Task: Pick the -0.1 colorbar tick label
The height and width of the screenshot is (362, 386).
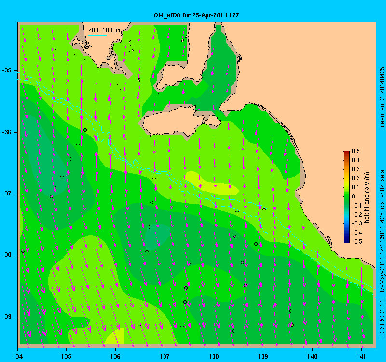Action: 357,206
